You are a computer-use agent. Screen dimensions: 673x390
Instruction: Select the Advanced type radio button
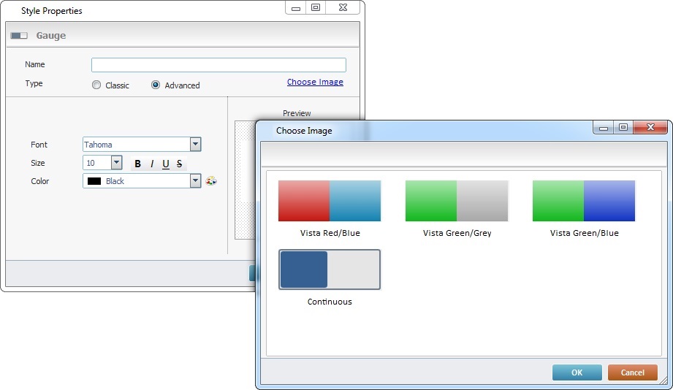[156, 85]
